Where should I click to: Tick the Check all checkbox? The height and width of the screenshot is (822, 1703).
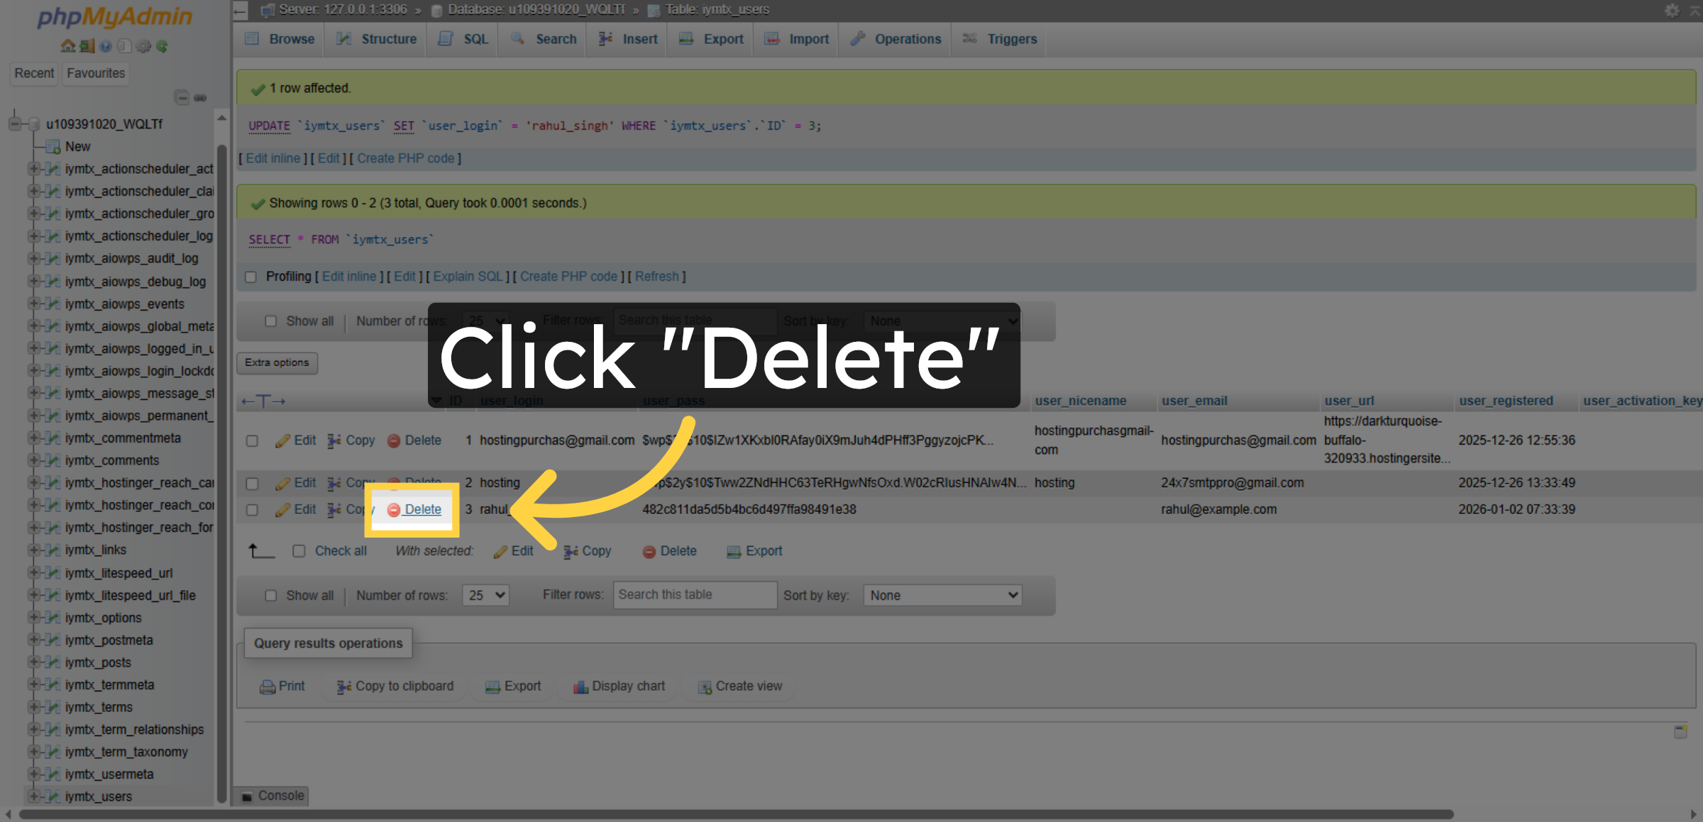[x=299, y=551]
